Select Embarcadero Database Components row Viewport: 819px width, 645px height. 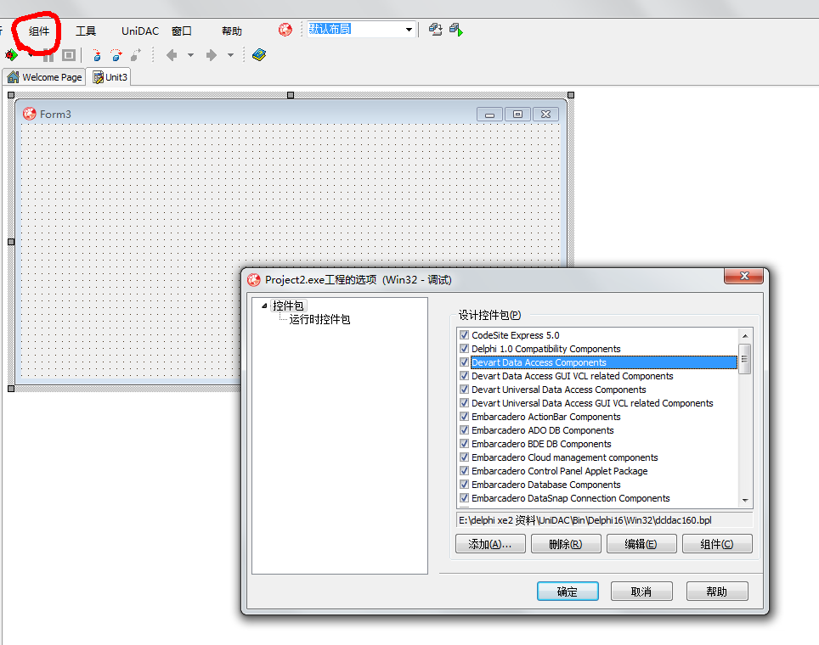(598, 485)
